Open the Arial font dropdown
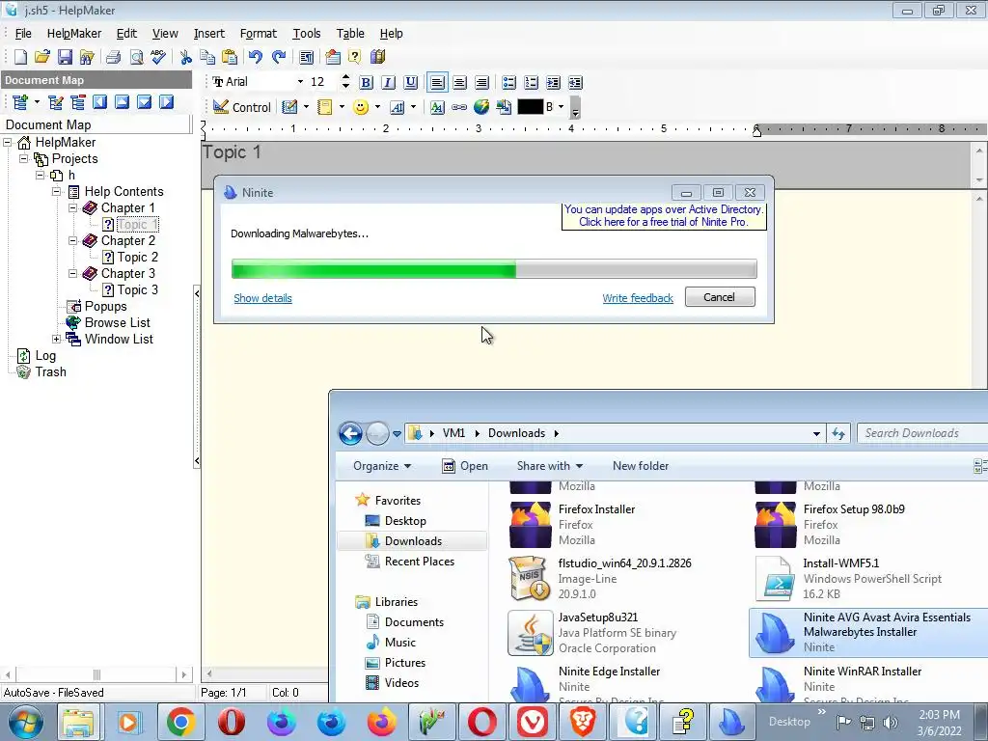 [x=300, y=82]
